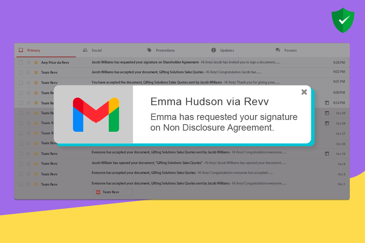Switch to the Updates tab
This screenshot has height=243, width=365.
(x=227, y=50)
